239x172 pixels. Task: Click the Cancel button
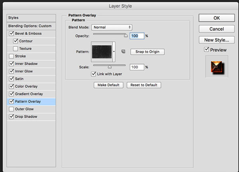click(x=217, y=29)
